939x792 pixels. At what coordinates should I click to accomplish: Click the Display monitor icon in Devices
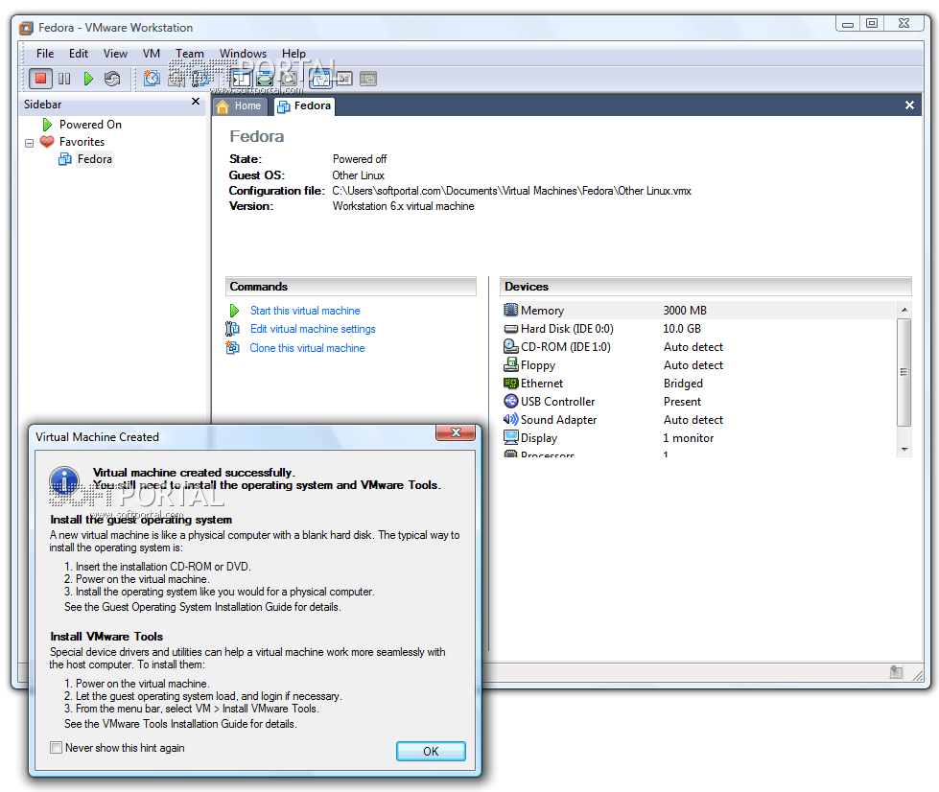coord(511,437)
